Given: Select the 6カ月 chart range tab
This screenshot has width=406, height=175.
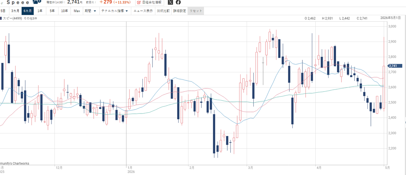Looking at the screenshot, I should [x=28, y=11].
